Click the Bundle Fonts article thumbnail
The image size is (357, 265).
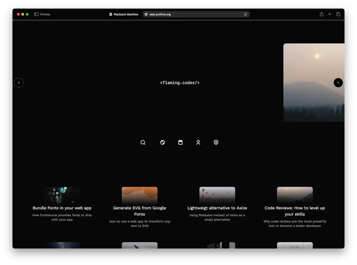[x=62, y=195]
